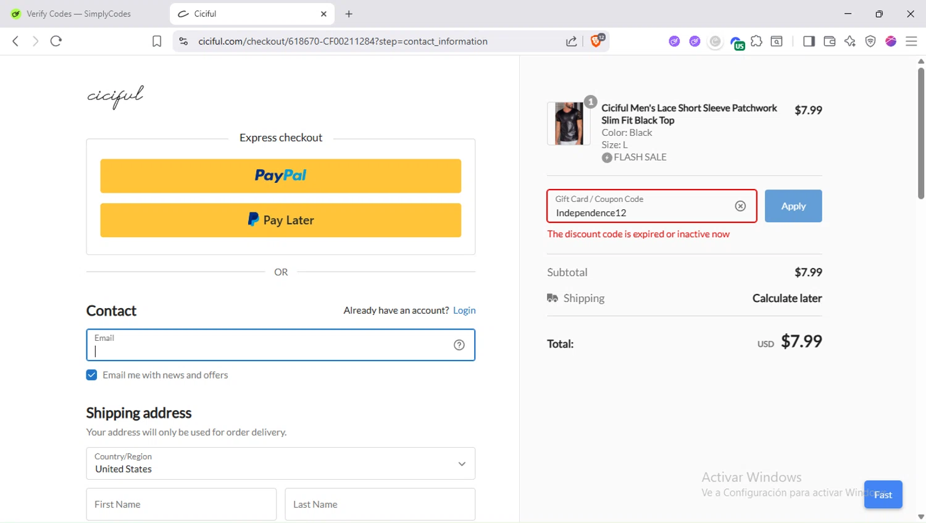926x523 pixels.
Task: Go back to the previous page
Action: (15, 41)
